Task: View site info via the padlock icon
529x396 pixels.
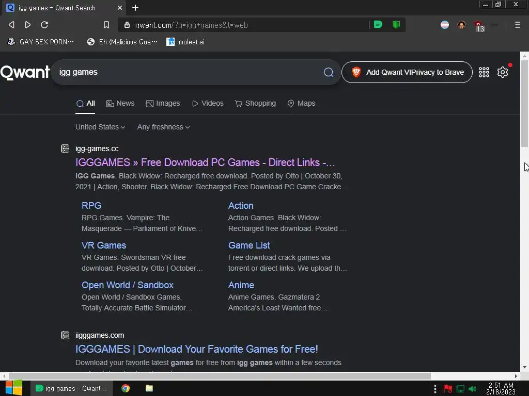Action: click(127, 25)
